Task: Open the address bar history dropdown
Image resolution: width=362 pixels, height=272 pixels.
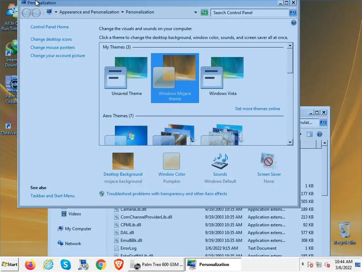Action: (x=195, y=12)
